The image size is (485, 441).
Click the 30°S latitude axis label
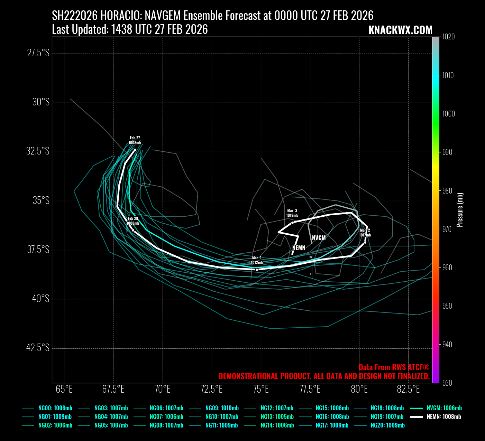tap(41, 102)
